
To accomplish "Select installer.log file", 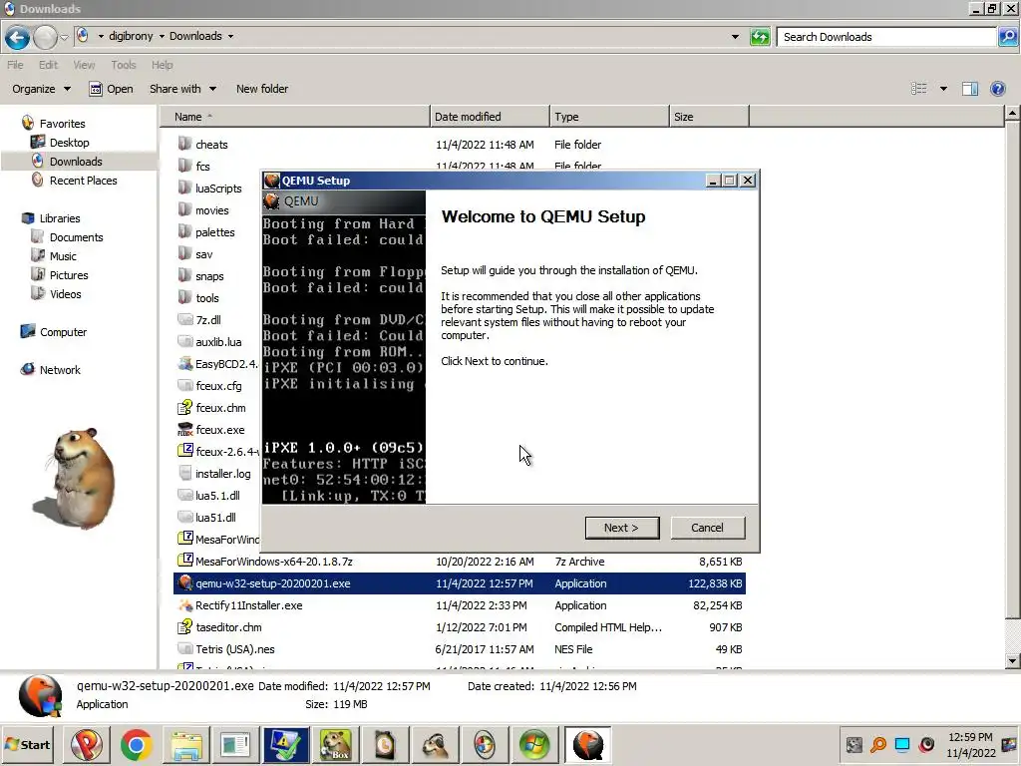I will coord(222,474).
